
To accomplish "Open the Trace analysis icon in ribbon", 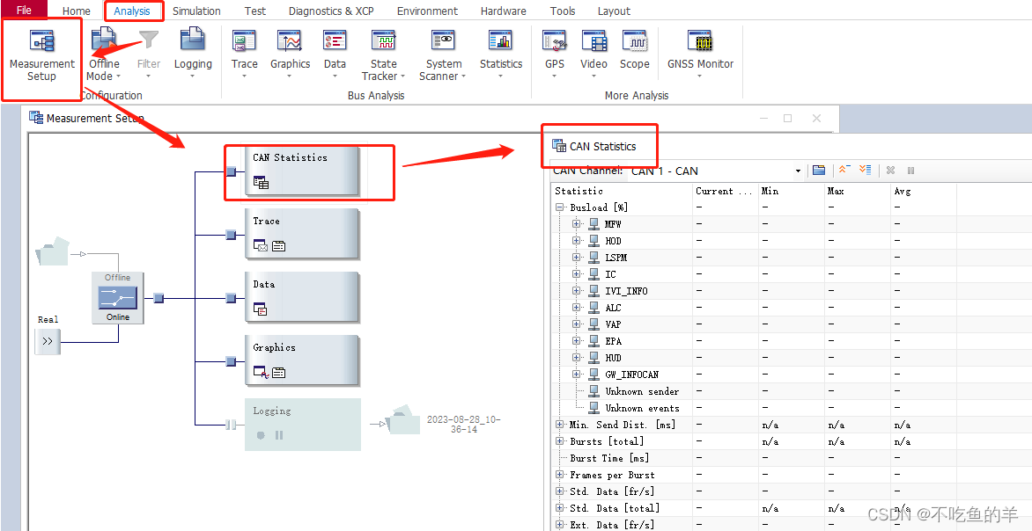I will (x=244, y=40).
